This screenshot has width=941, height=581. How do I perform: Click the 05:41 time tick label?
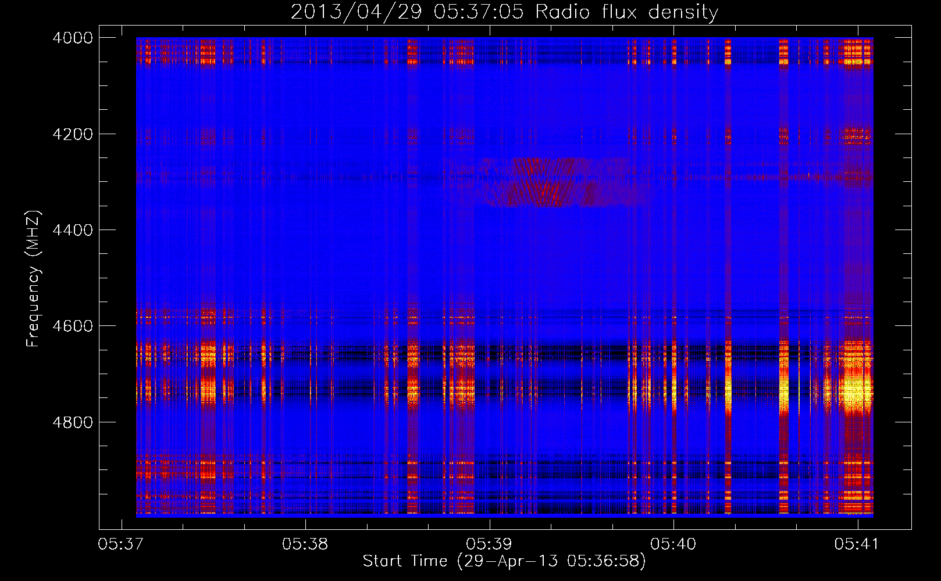point(857,544)
